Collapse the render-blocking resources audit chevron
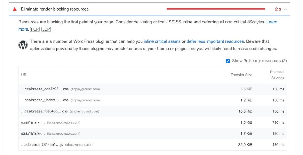 [286, 9]
